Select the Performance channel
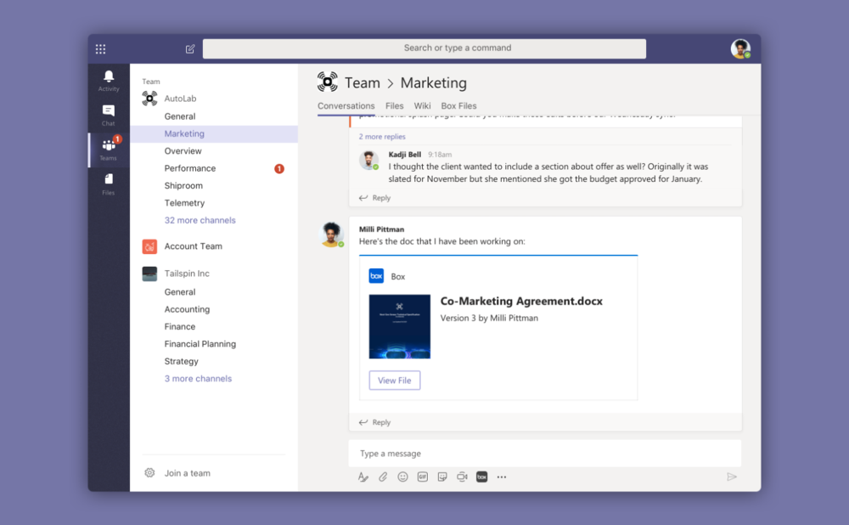The image size is (849, 525). coord(190,168)
